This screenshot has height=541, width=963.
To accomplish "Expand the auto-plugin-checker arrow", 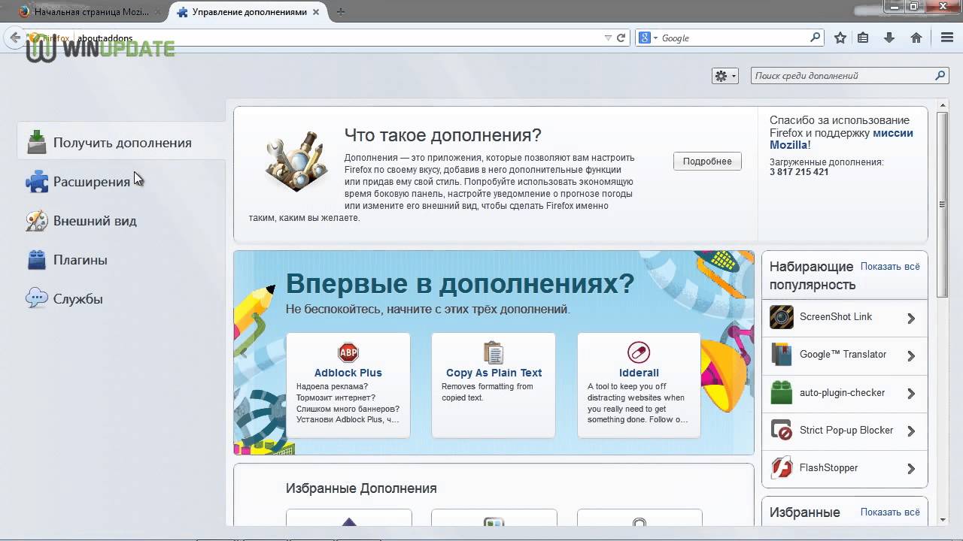I will (x=911, y=393).
